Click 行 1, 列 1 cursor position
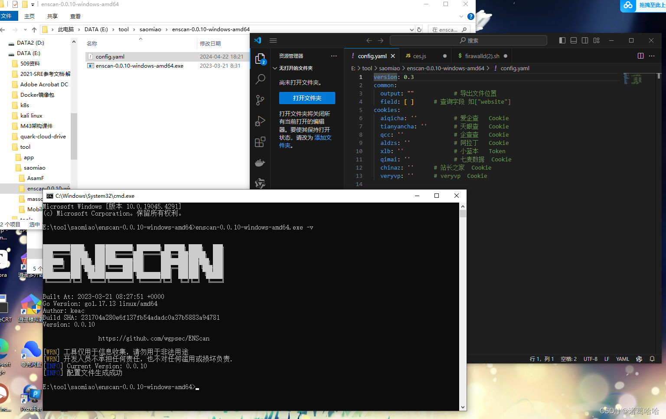The height and width of the screenshot is (419, 666). (542, 359)
